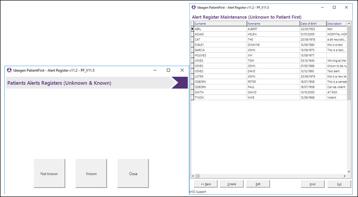This screenshot has width=358, height=197.
Task: Click the 'Test alert' description cell
Action: 336,71
